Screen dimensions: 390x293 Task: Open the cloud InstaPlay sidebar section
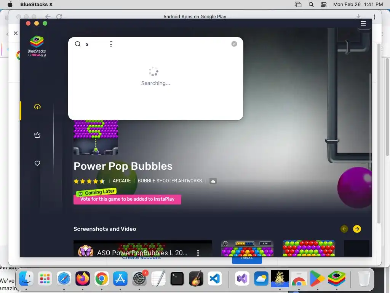click(x=37, y=107)
